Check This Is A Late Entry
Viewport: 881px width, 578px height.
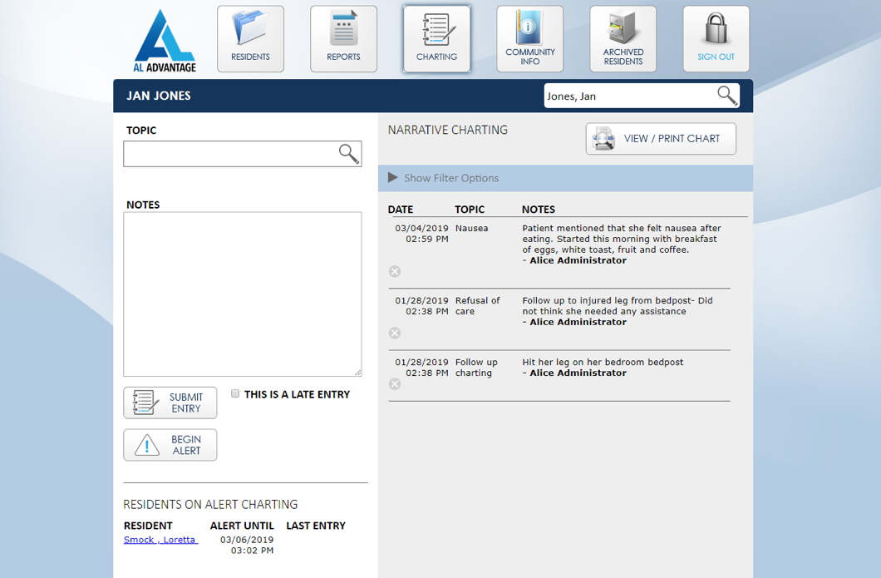click(x=235, y=393)
